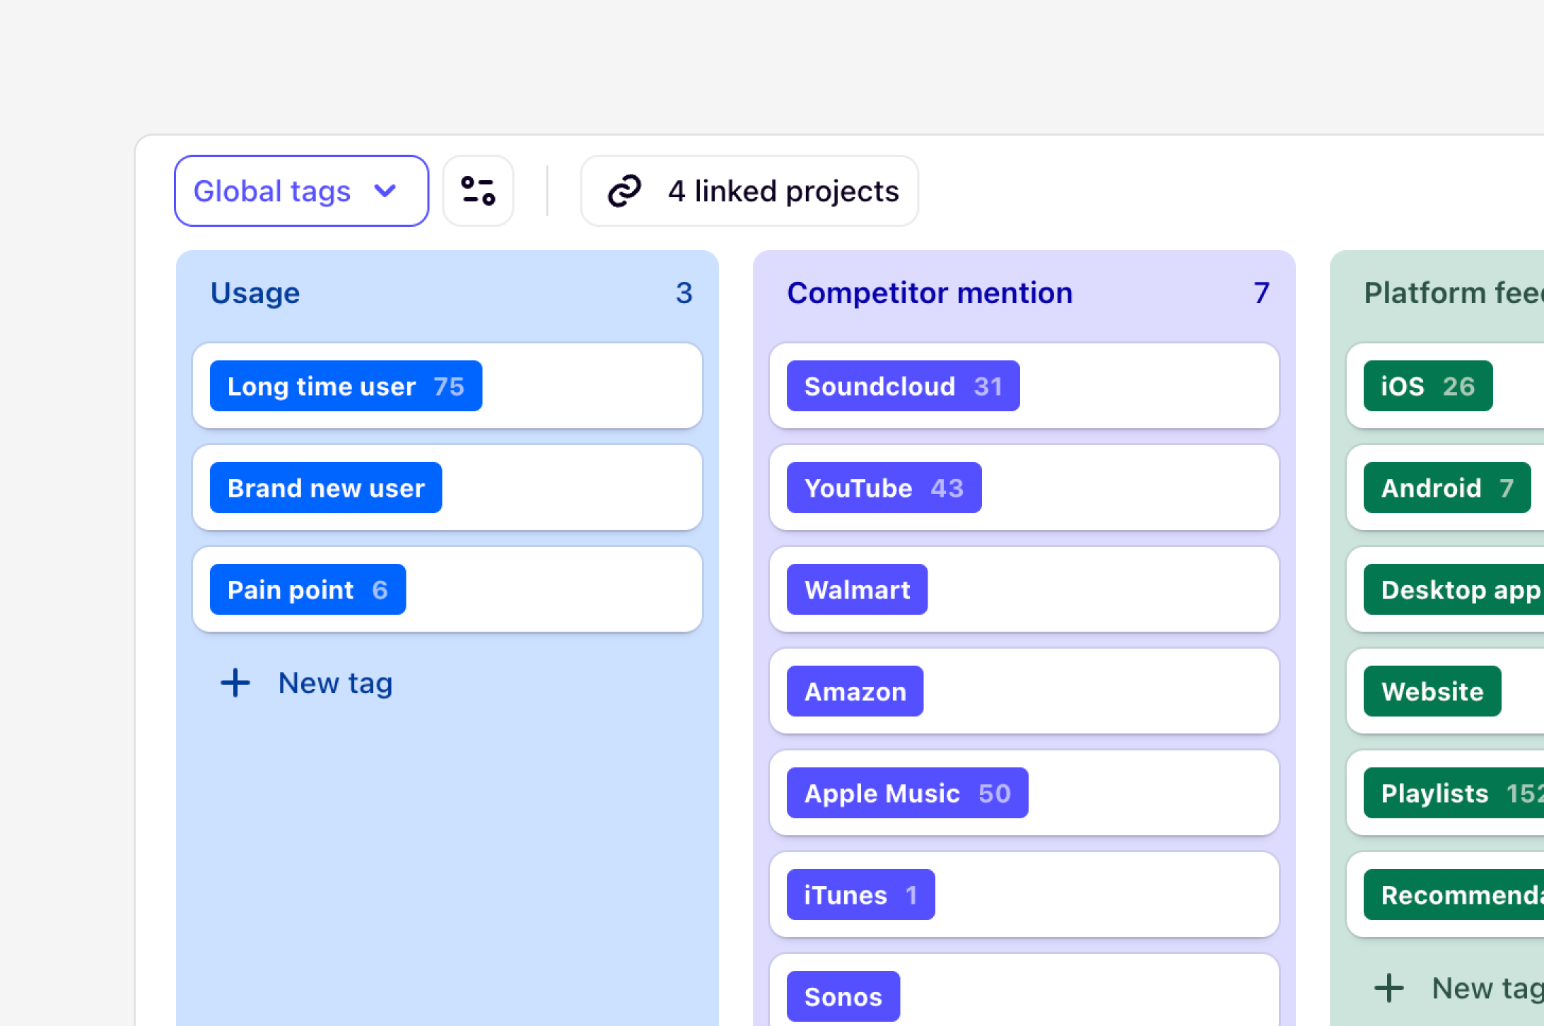Click the plus icon under Platform feedback column

click(1388, 987)
